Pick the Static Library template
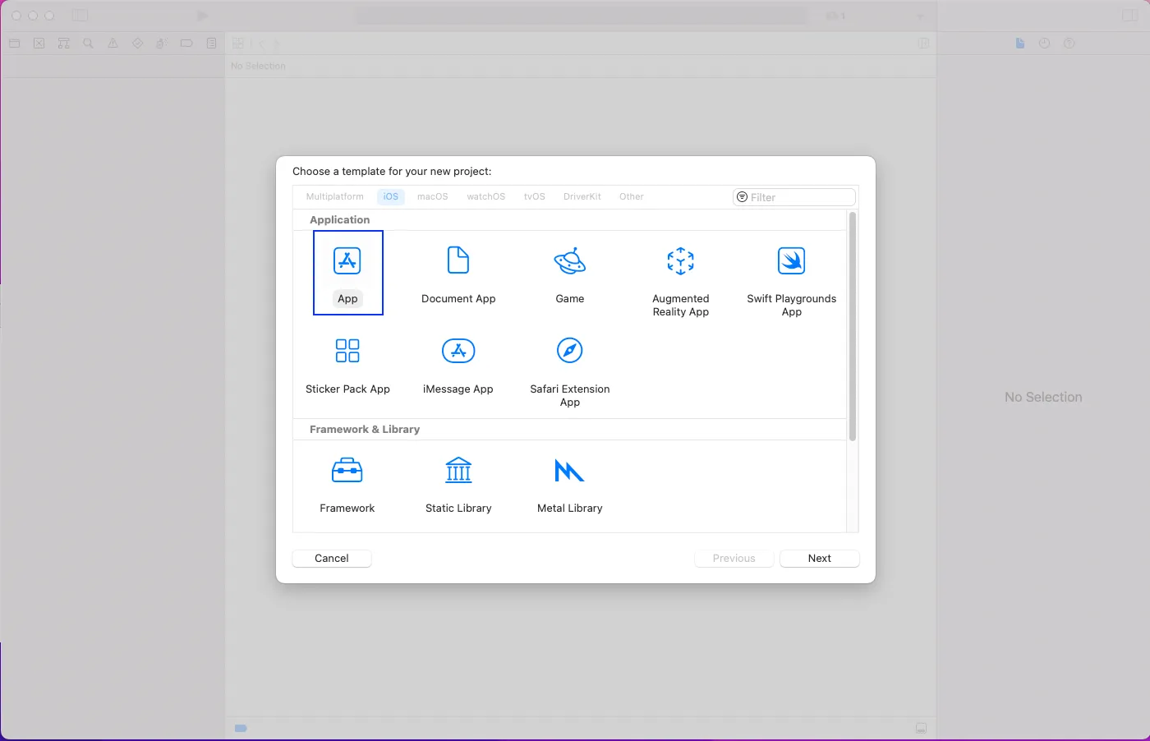Screen dimensions: 1150x741 click(458, 485)
